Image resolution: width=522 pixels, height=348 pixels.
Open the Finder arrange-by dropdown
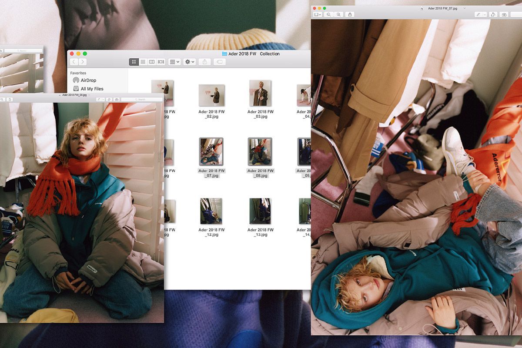click(174, 62)
